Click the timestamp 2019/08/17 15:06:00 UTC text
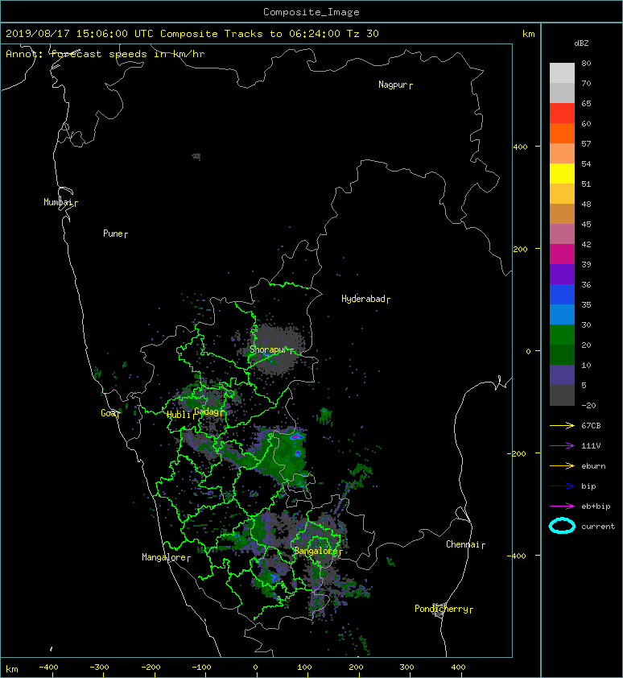 coord(80,34)
